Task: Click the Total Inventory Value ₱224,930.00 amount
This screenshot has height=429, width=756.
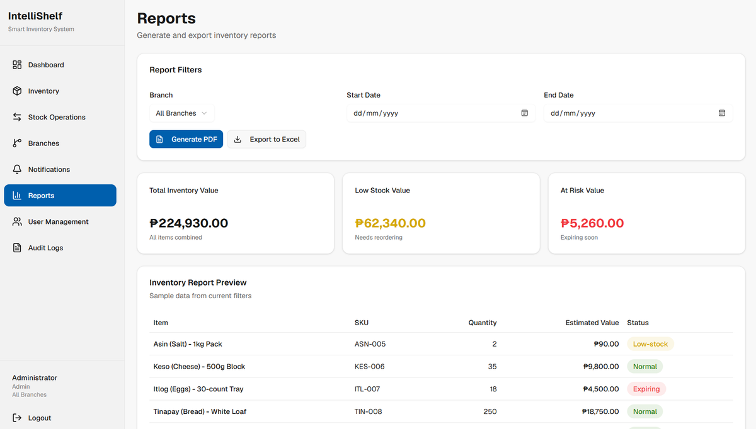Action: click(x=189, y=223)
